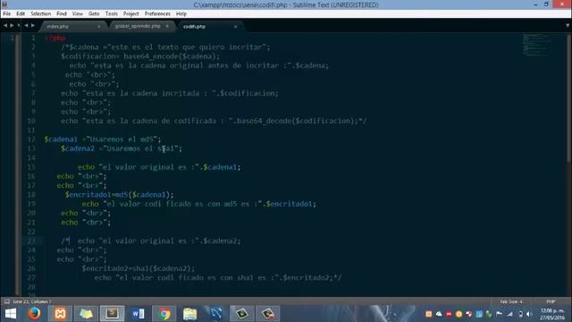Open File Explorer from the taskbar
The height and width of the screenshot is (322, 572).
[189, 314]
